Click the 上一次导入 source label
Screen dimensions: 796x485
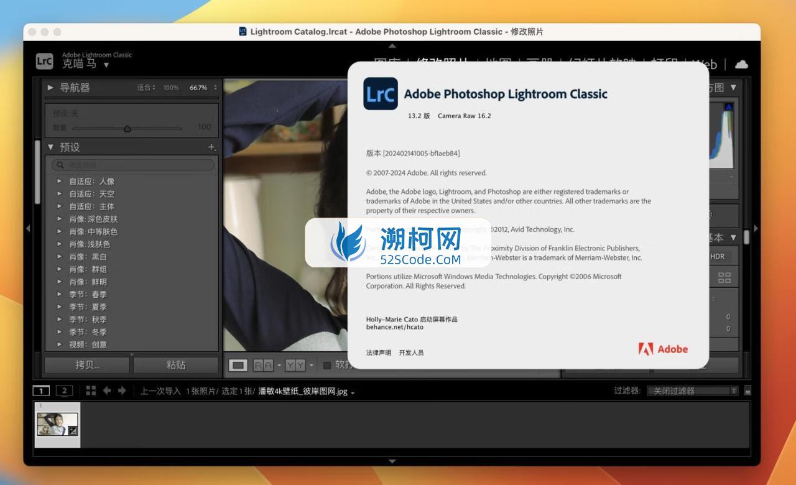[x=160, y=391]
